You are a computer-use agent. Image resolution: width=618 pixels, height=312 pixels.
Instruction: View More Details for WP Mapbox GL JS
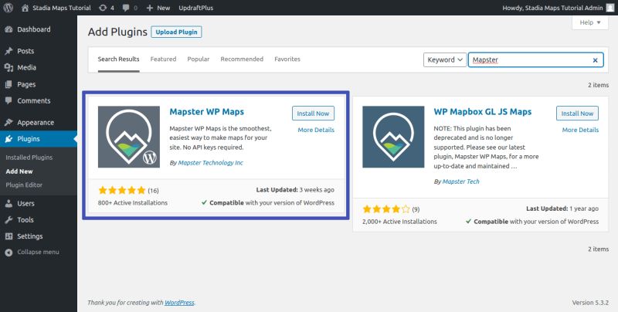pos(580,130)
